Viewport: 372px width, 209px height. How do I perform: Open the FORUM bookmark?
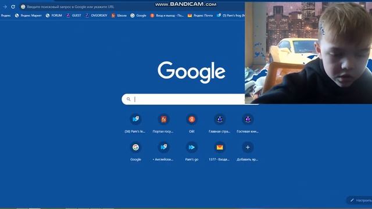tap(54, 16)
